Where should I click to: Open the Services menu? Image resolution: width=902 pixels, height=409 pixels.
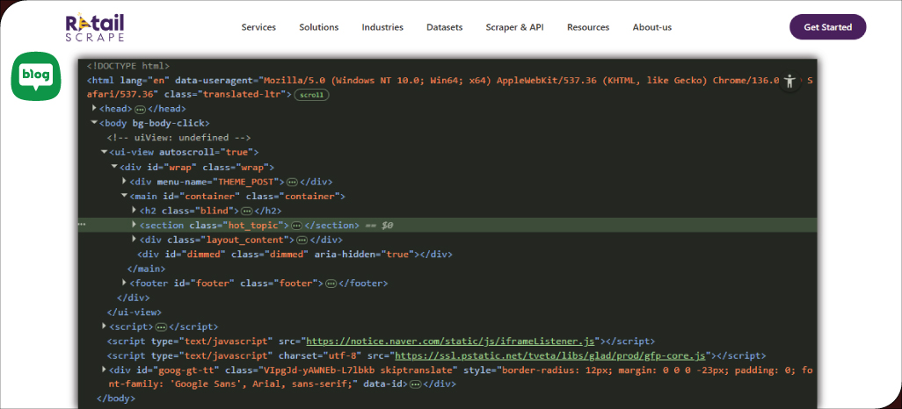point(258,27)
